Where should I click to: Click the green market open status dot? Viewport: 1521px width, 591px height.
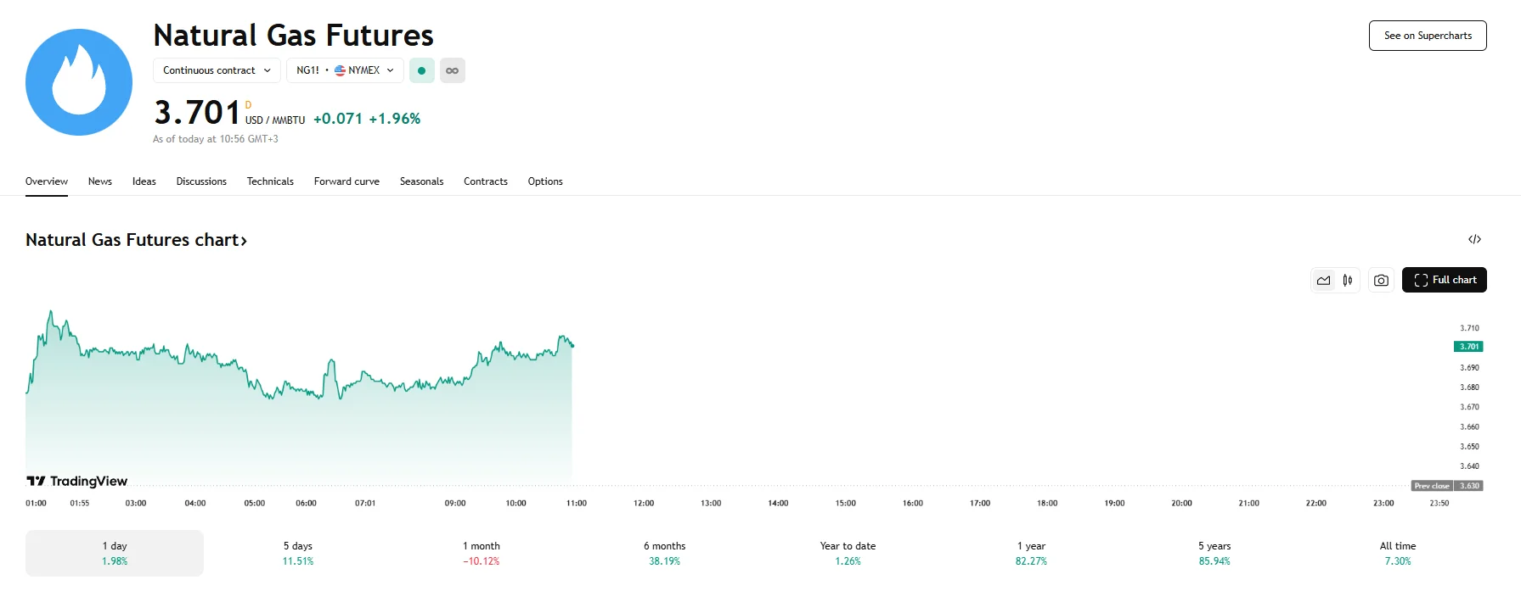point(421,70)
